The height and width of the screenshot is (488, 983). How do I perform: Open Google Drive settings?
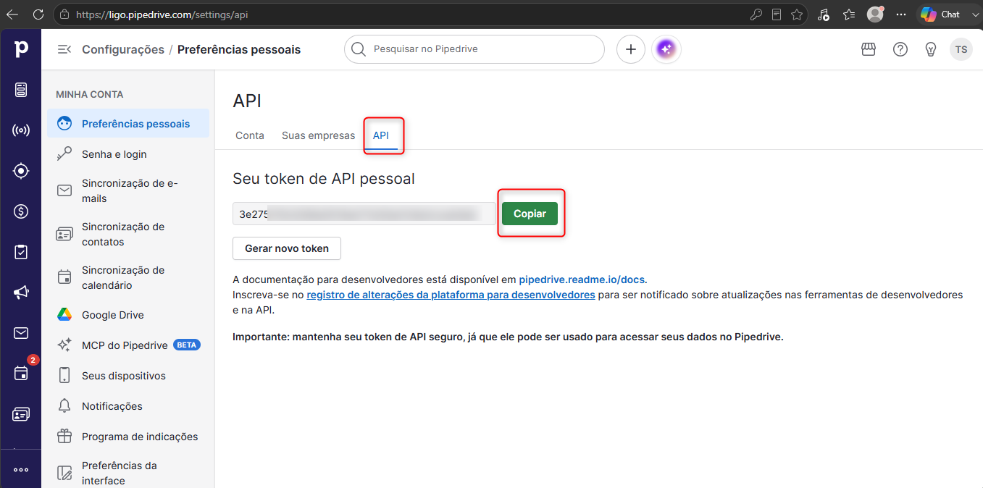coord(128,315)
